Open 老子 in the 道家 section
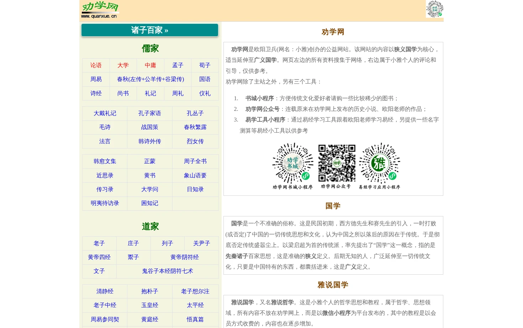The height and width of the screenshot is (328, 523). 99,243
